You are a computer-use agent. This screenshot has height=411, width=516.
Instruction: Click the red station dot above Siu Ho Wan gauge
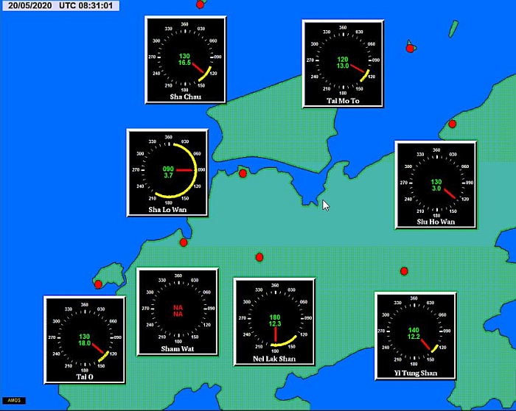452,124
